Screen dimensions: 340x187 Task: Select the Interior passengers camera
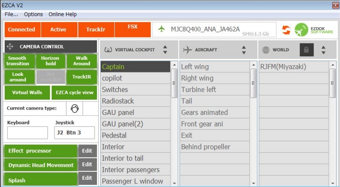pos(135,170)
